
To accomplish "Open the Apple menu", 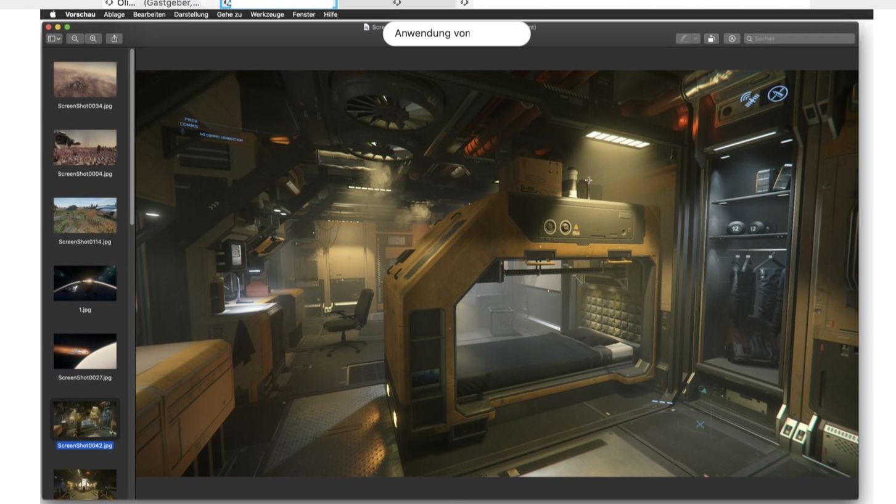I will (x=52, y=14).
